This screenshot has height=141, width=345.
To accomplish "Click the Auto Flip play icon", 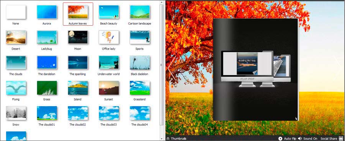I will coord(280,139).
